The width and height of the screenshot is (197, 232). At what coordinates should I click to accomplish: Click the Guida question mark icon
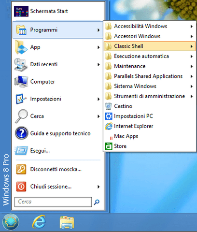click(x=21, y=133)
